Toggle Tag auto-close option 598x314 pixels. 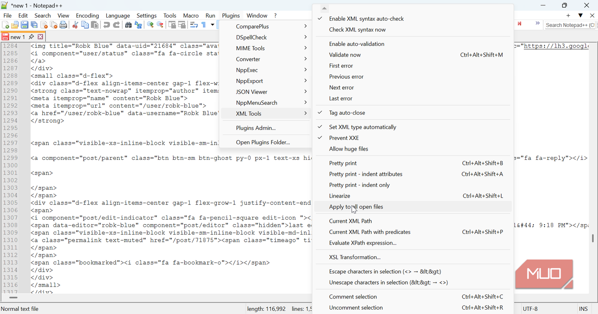413,113
